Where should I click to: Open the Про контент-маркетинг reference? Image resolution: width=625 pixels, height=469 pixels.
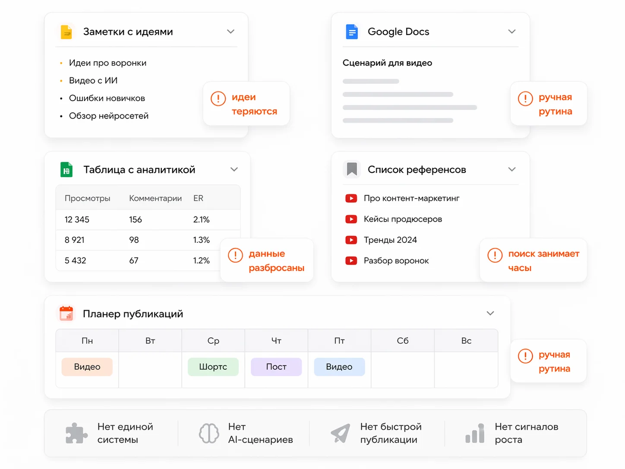(x=411, y=198)
